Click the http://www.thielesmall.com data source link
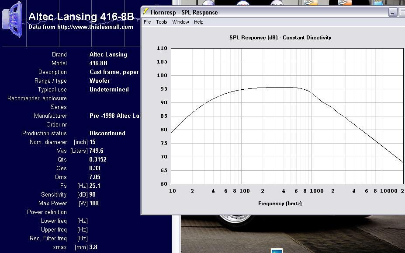This screenshot has width=405, height=253. coord(95,27)
